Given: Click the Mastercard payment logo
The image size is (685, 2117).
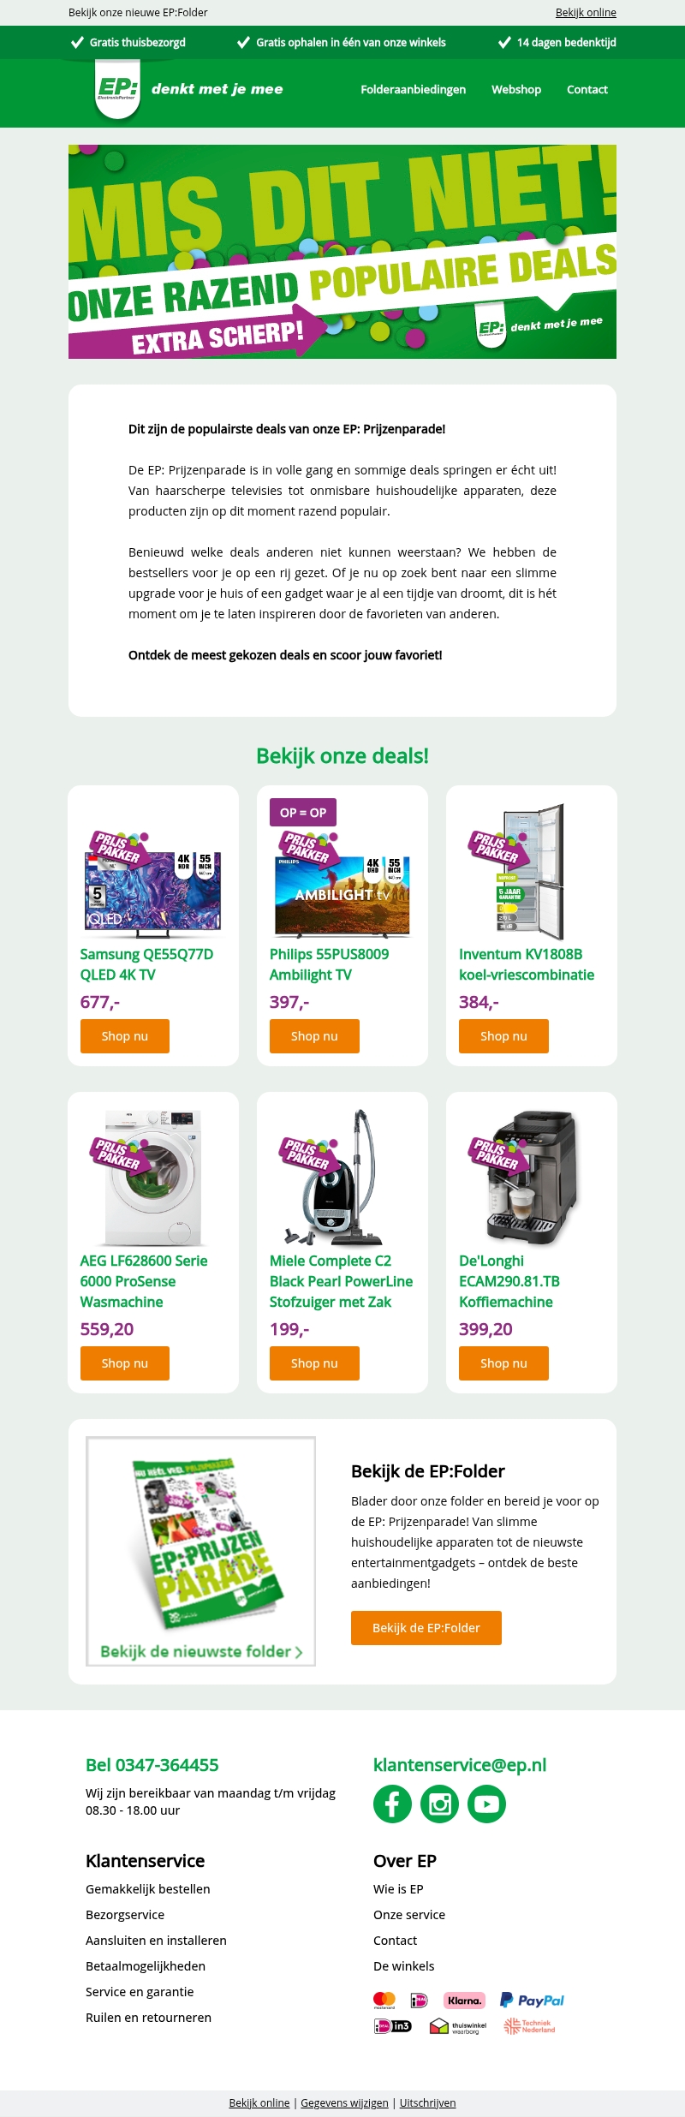Looking at the screenshot, I should click(x=384, y=2001).
